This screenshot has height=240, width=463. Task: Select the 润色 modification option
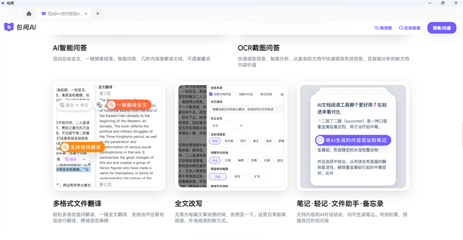click(x=218, y=176)
